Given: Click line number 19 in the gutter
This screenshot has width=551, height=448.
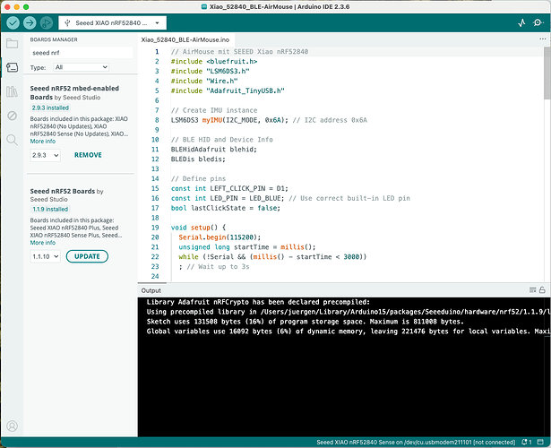Looking at the screenshot, I should point(155,228).
